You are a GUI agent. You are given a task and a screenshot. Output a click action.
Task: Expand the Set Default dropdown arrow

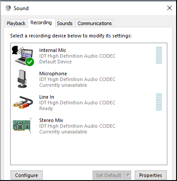[x=128, y=175]
